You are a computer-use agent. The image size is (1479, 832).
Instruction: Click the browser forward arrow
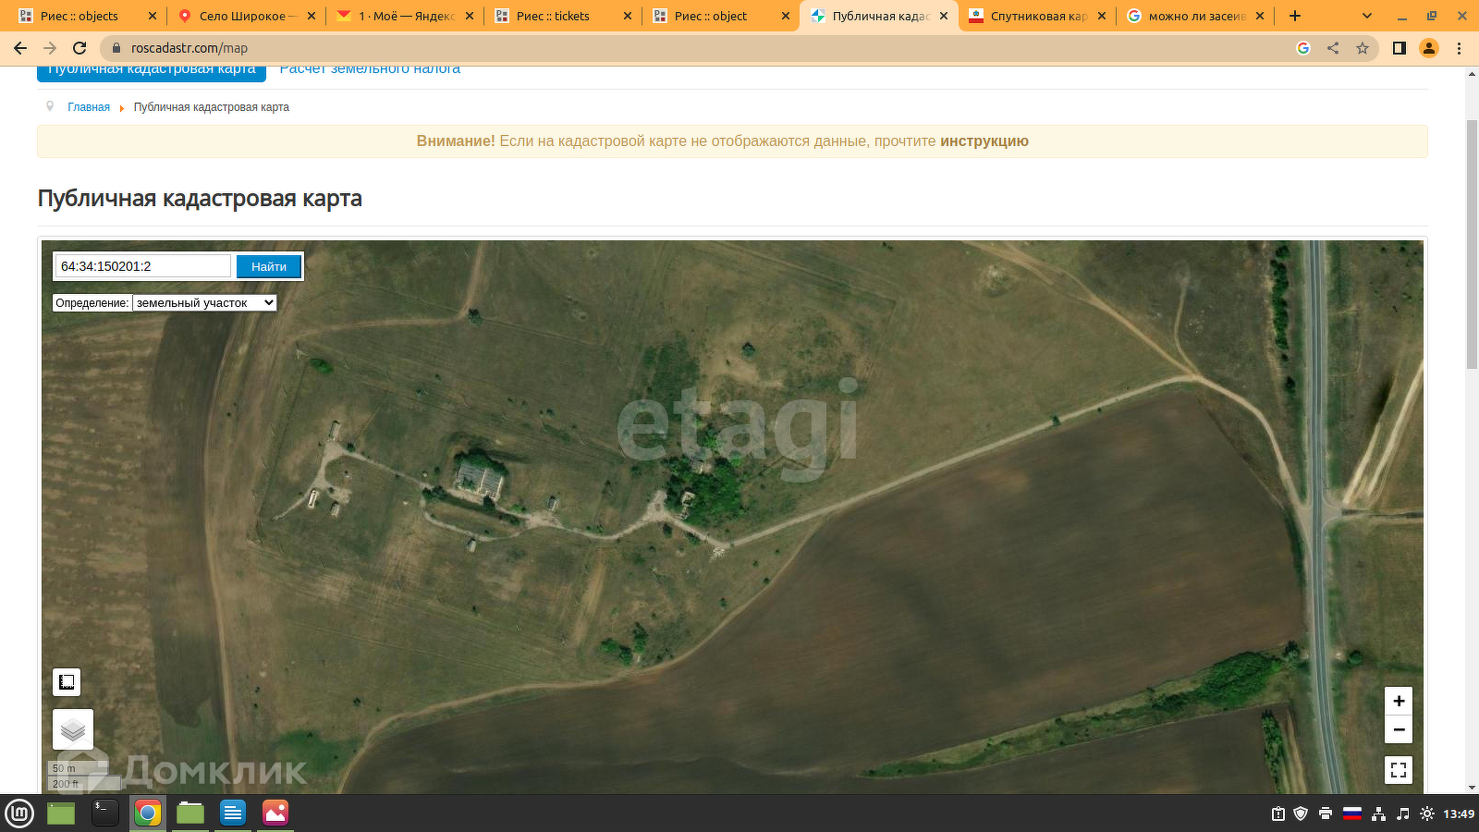(x=50, y=48)
